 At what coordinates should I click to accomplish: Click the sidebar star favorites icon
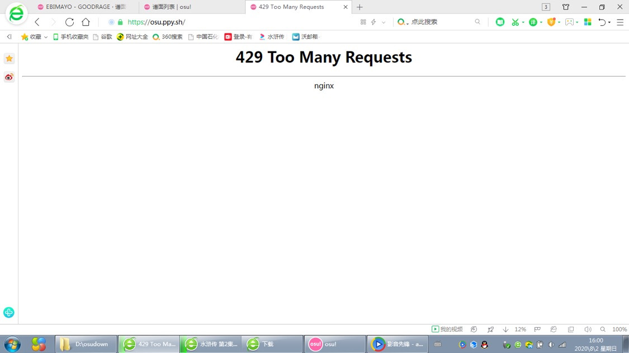(x=10, y=59)
